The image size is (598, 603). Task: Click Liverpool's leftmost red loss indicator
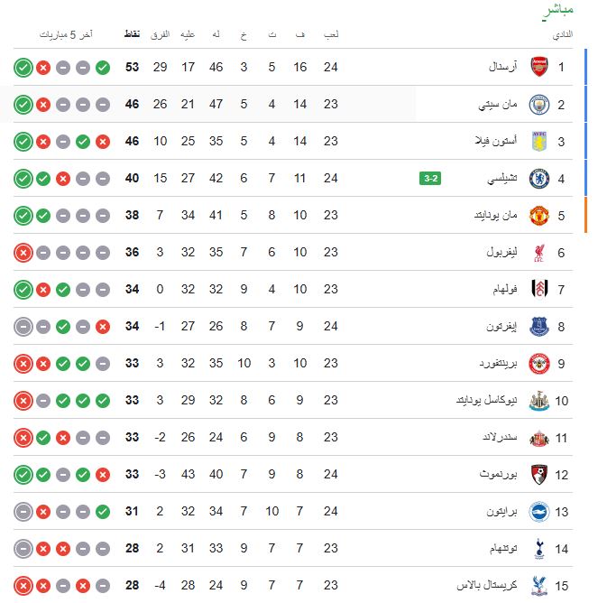coord(23,252)
